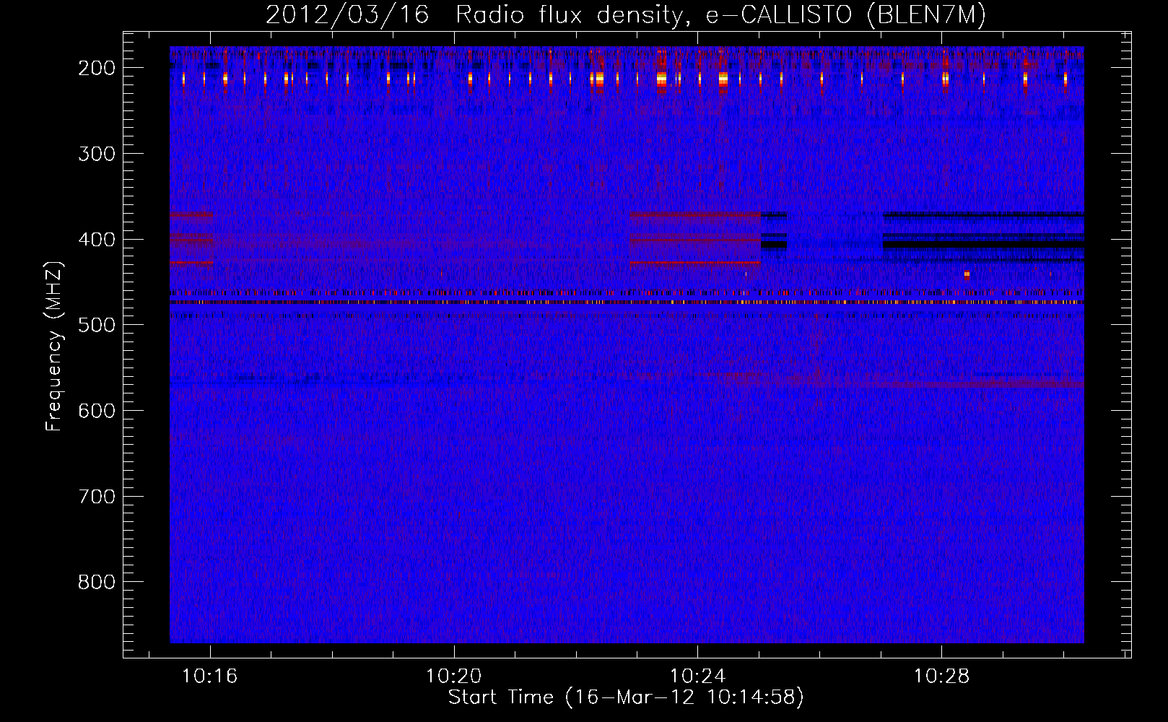This screenshot has height=722, width=1168.
Task: Click the 700 frequency tick label
Action: pos(97,497)
